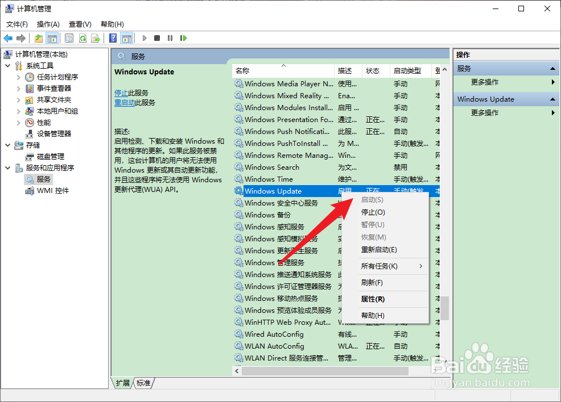Expand the 共享文件夹 node chevron
The width and height of the screenshot is (561, 402).
pyautogui.click(x=19, y=100)
